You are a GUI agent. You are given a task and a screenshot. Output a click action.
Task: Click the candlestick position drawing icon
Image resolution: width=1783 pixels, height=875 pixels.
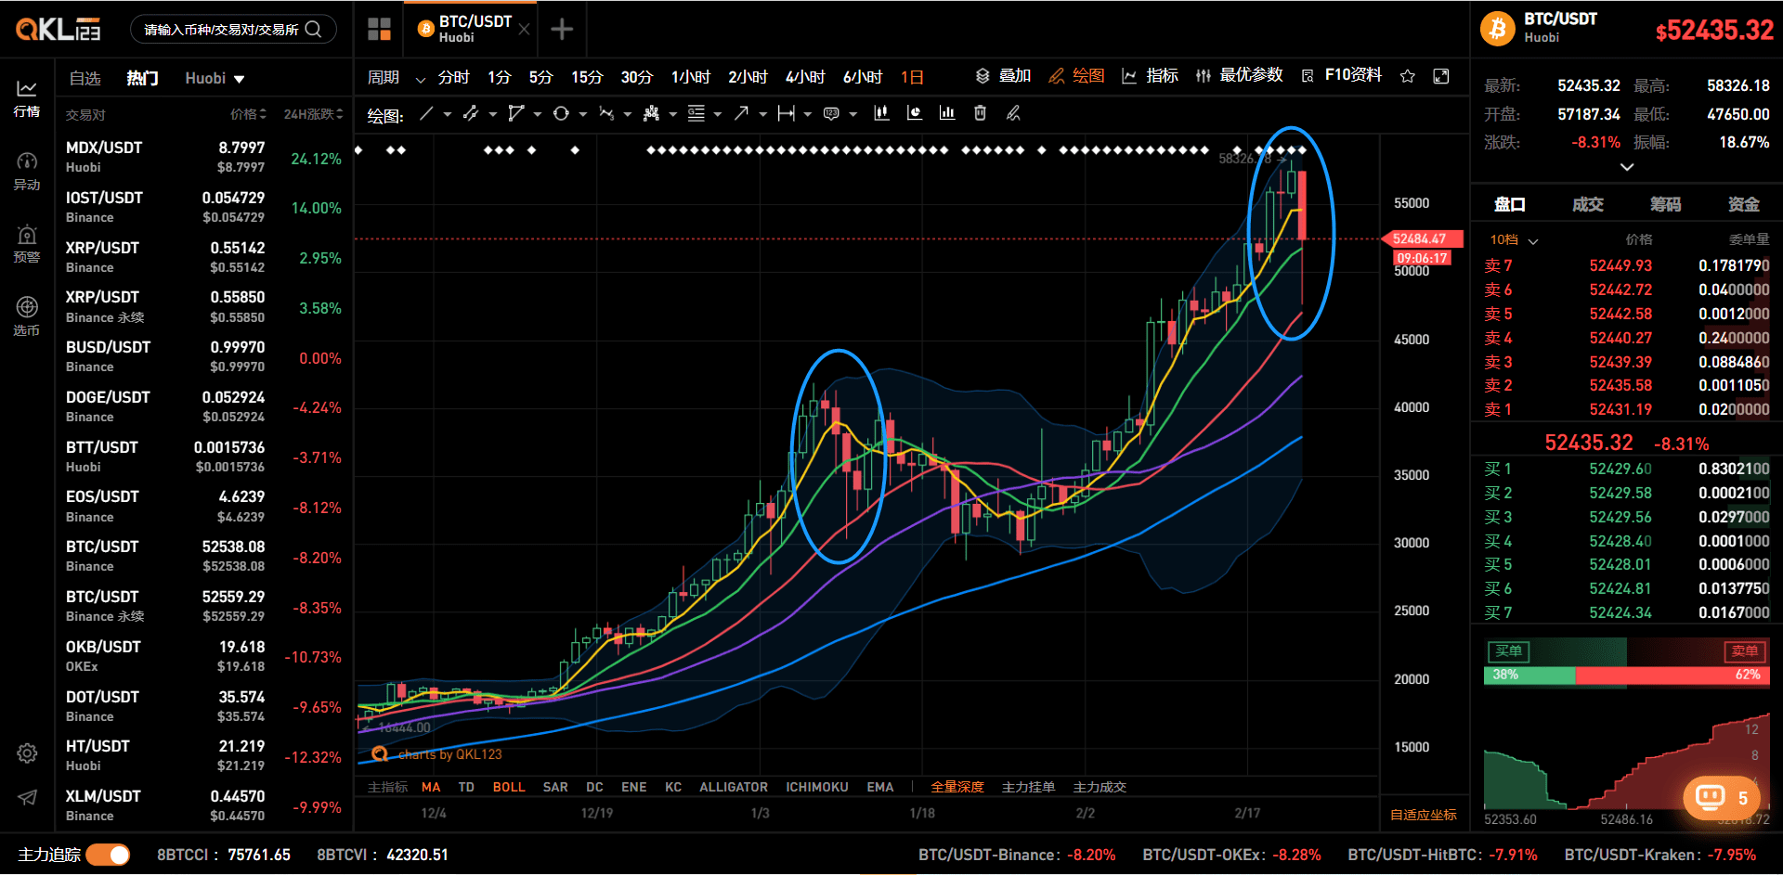[881, 113]
